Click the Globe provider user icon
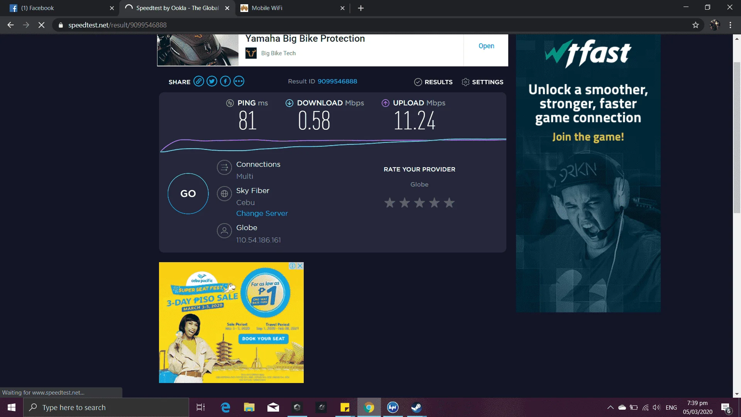 tap(224, 231)
